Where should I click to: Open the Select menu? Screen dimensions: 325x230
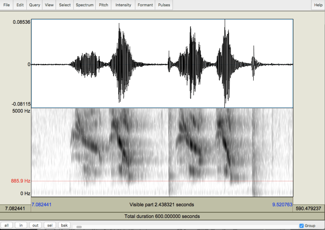pos(65,5)
